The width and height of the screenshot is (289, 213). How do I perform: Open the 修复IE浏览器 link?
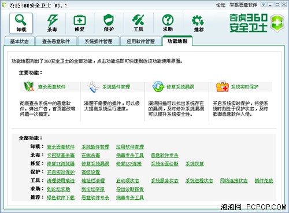pos(61,164)
